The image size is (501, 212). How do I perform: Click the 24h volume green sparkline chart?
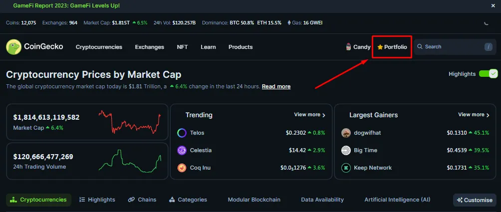[130, 161]
